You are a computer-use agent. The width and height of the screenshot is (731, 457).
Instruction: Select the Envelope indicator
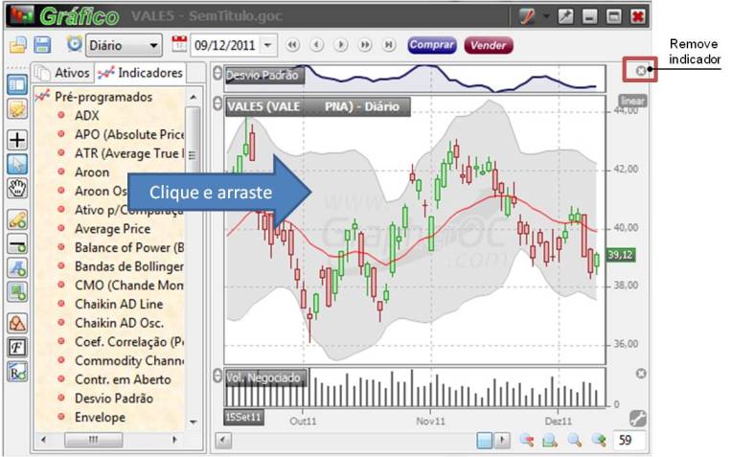[100, 417]
